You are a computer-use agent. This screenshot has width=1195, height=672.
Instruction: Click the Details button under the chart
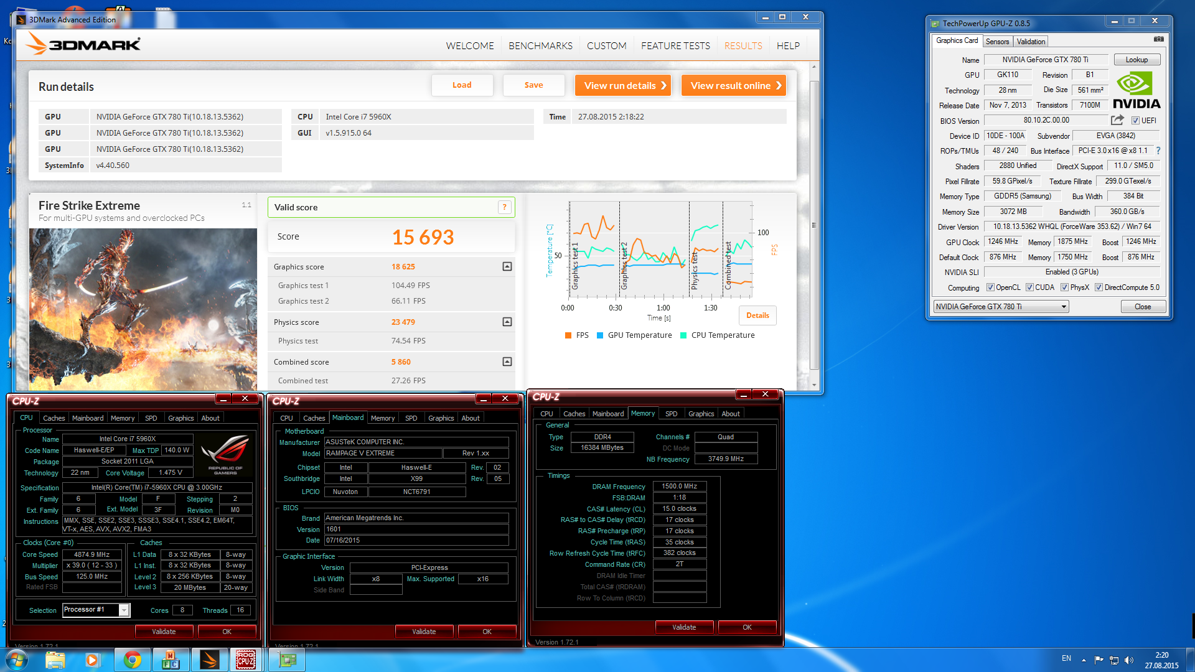click(x=757, y=315)
